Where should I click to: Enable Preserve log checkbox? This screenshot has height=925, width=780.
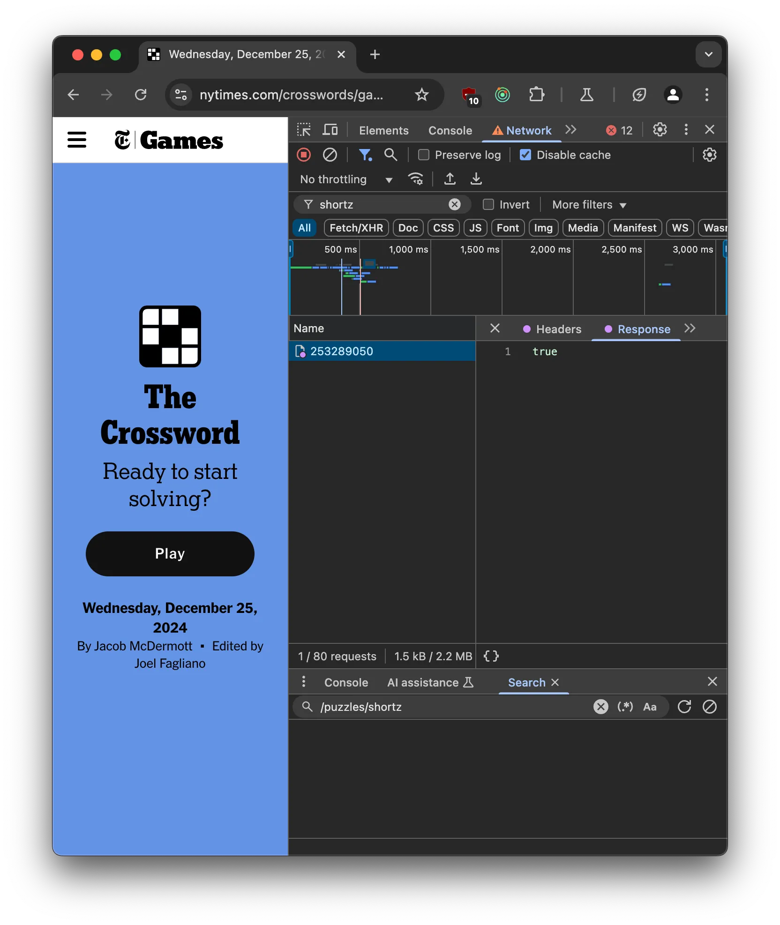tap(423, 155)
